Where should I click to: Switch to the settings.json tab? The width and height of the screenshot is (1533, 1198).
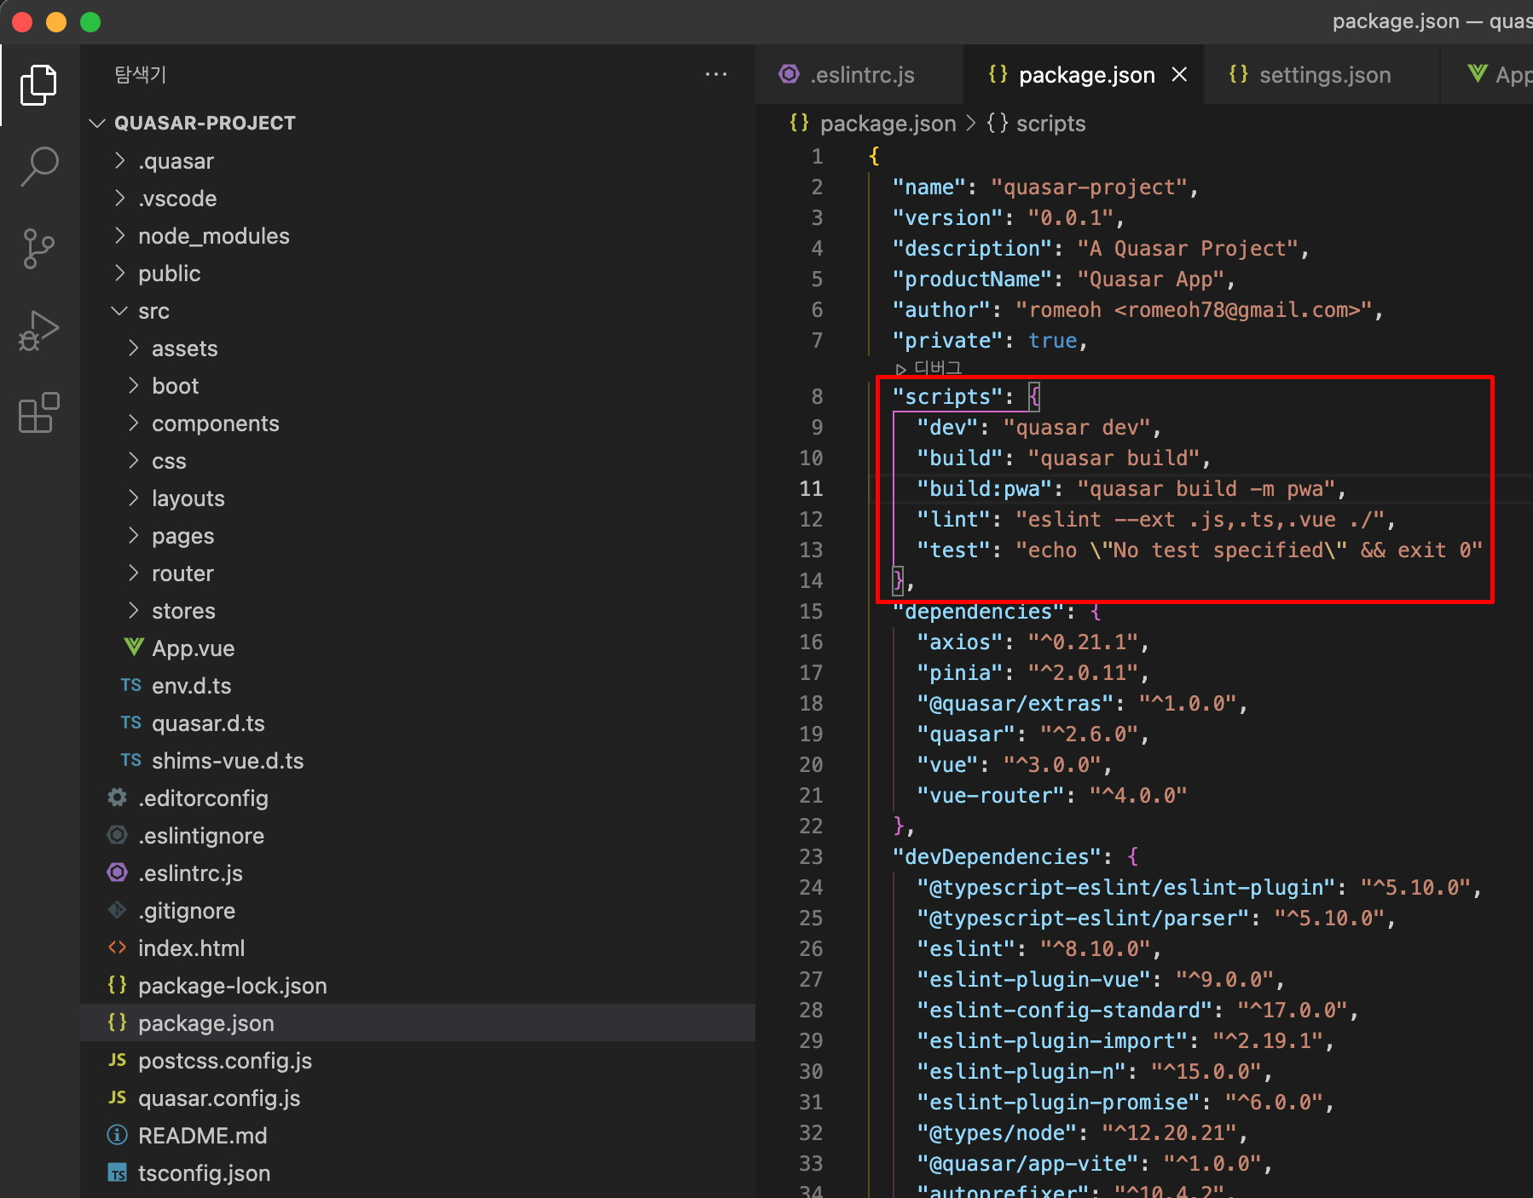[x=1322, y=75]
